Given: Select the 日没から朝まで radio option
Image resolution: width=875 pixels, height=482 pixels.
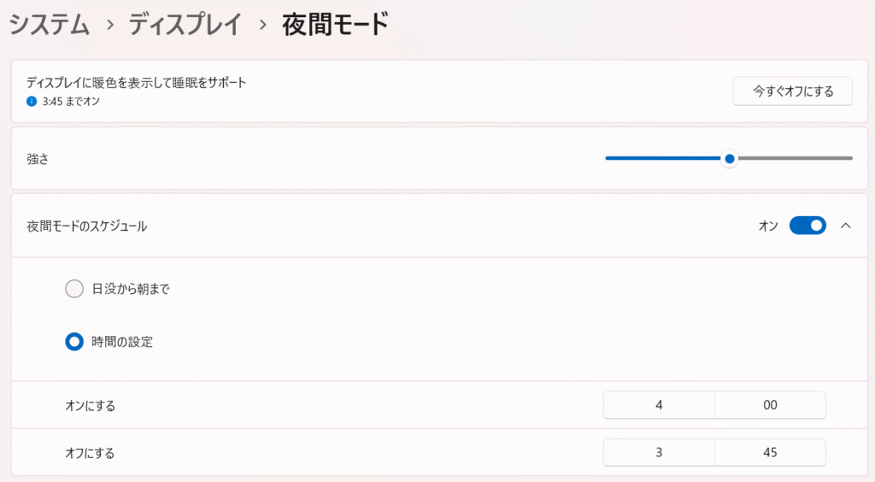Looking at the screenshot, I should click(74, 289).
